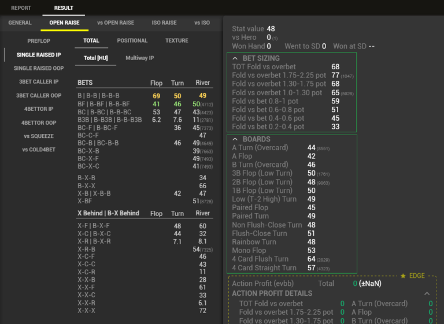This screenshot has height=324, width=444.
Task: Choose SINGLE RAISED OOP category
Action: 39,68
